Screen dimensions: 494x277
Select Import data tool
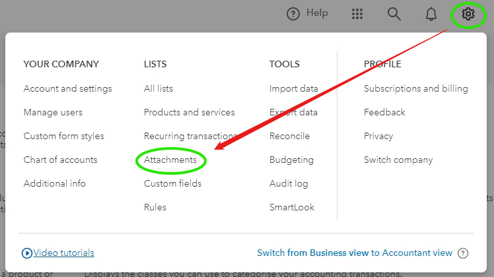[293, 88]
